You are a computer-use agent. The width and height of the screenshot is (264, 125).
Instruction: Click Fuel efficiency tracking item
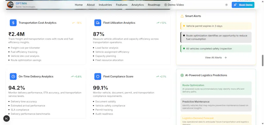pos(24,52)
